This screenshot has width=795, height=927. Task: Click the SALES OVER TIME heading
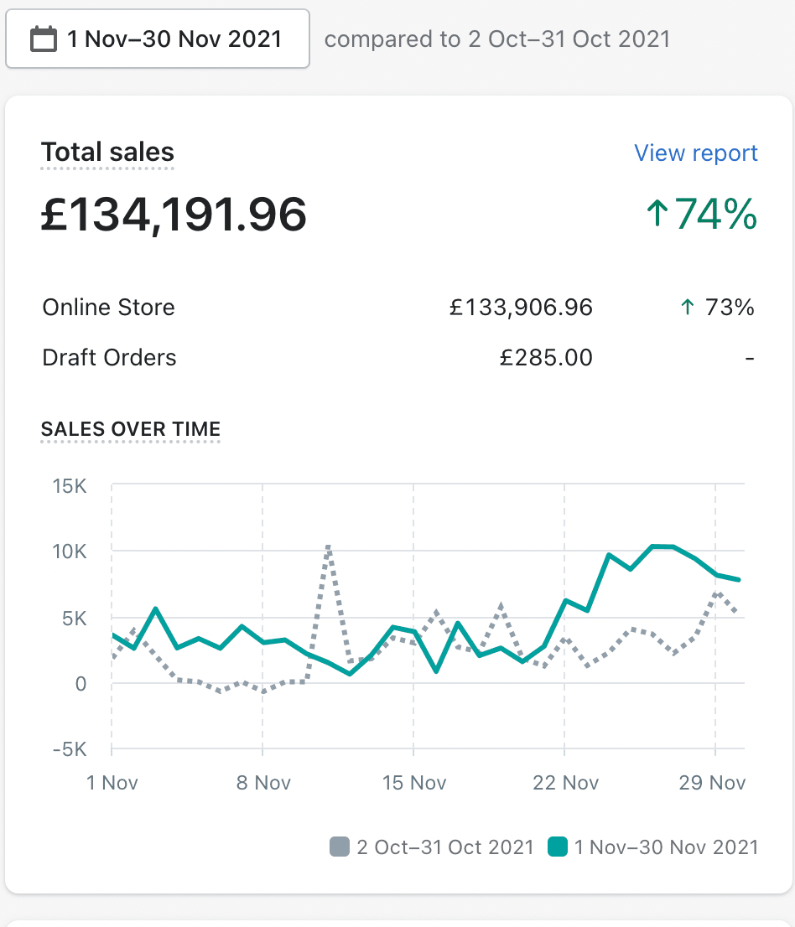coord(131,429)
